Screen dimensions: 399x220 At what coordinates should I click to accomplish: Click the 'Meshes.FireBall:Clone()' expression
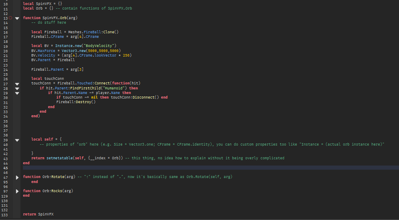[x=93, y=32]
